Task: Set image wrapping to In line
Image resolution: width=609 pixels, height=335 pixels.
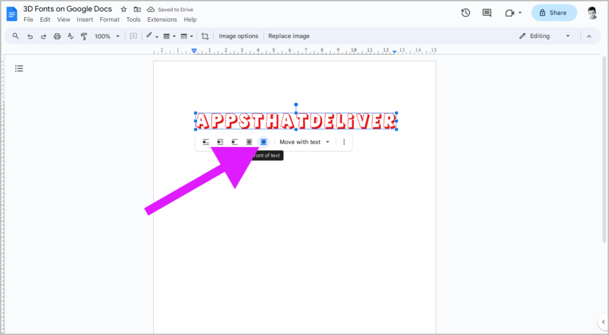Action: tap(206, 142)
